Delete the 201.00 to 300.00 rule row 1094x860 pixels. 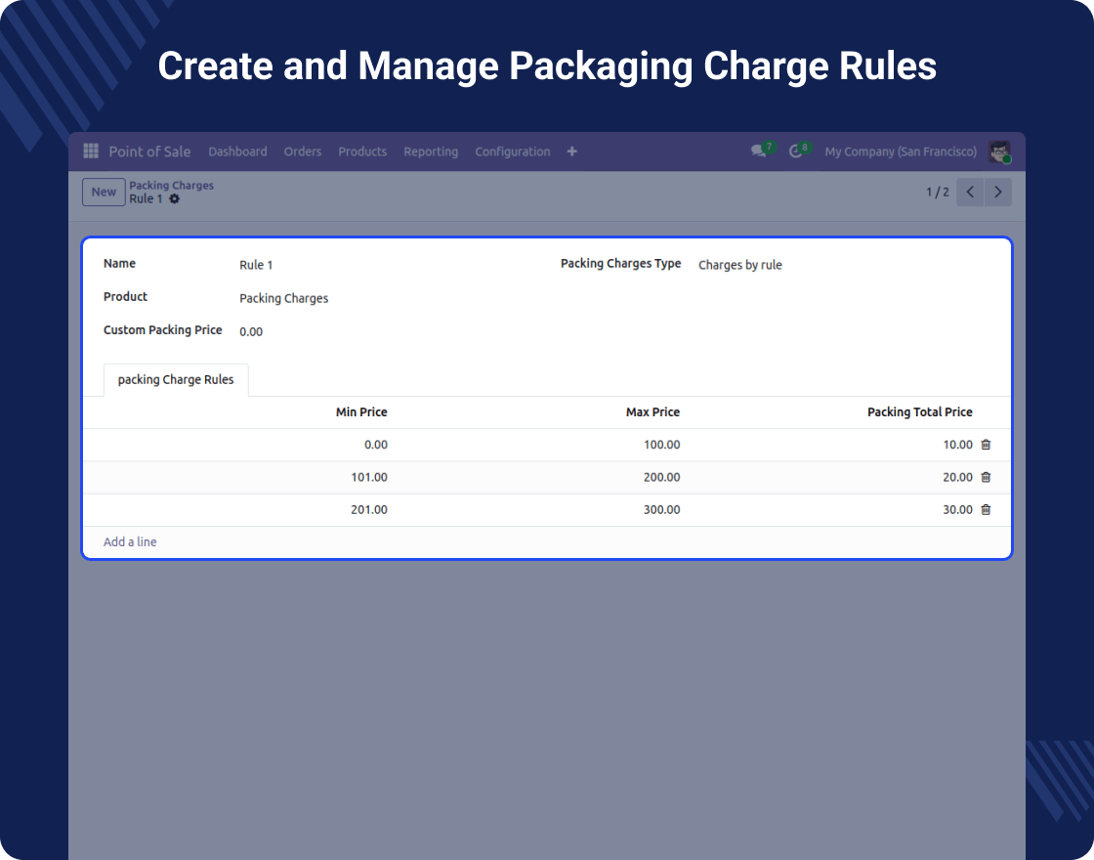pos(986,510)
